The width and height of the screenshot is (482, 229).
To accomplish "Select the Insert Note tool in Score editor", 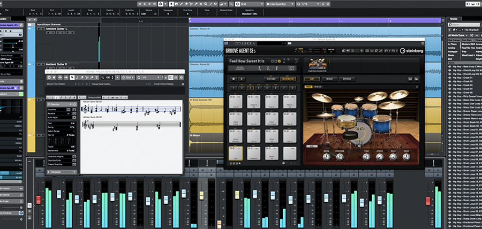I will (77, 78).
